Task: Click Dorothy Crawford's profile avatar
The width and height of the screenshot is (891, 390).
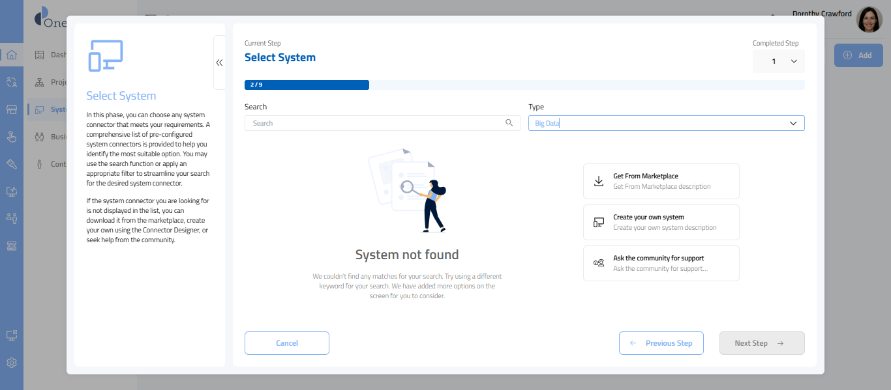Action: pyautogui.click(x=869, y=20)
